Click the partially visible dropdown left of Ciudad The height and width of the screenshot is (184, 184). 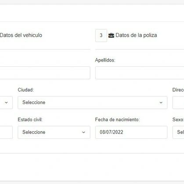(6, 102)
